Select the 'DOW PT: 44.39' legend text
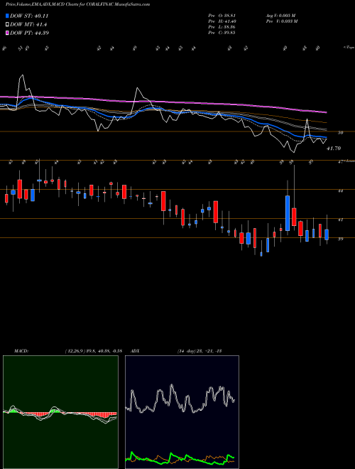This screenshot has height=469, width=355. pos(29,33)
